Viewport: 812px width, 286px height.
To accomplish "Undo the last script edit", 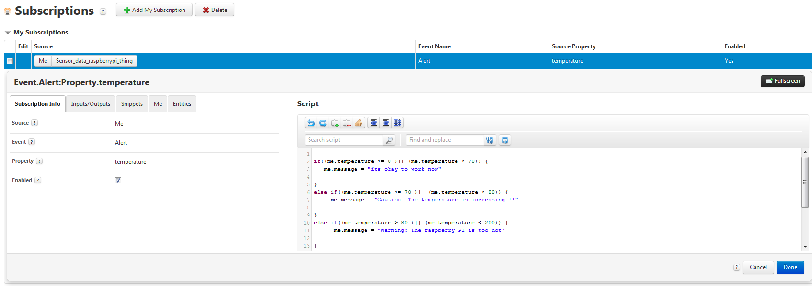I will (x=311, y=123).
